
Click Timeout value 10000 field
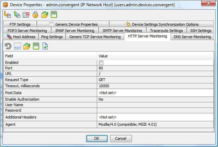[x=155, y=86]
